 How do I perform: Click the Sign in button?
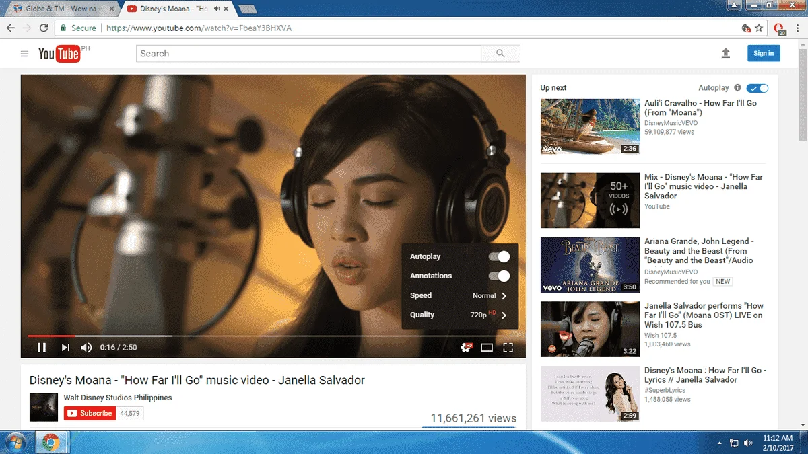coord(764,54)
